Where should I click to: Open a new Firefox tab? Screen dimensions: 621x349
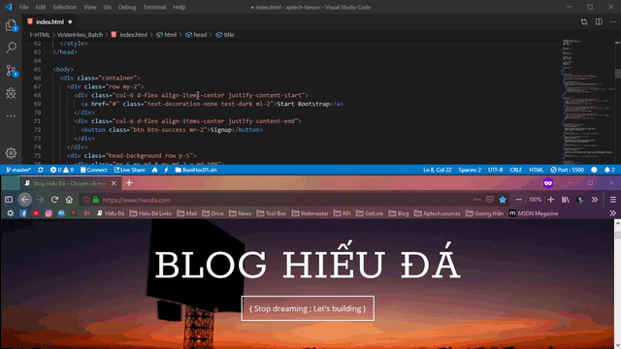(x=129, y=183)
